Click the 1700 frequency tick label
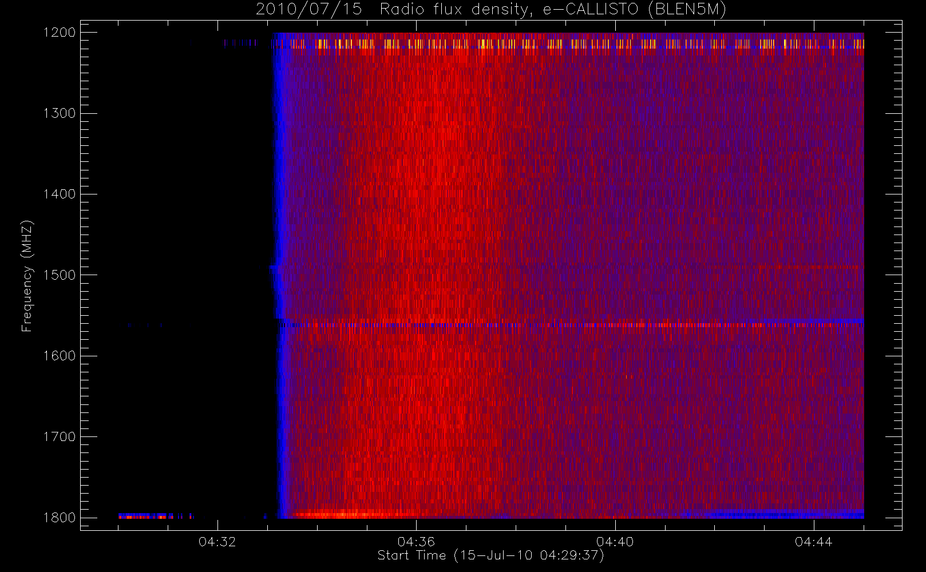The image size is (926, 572). click(60, 437)
